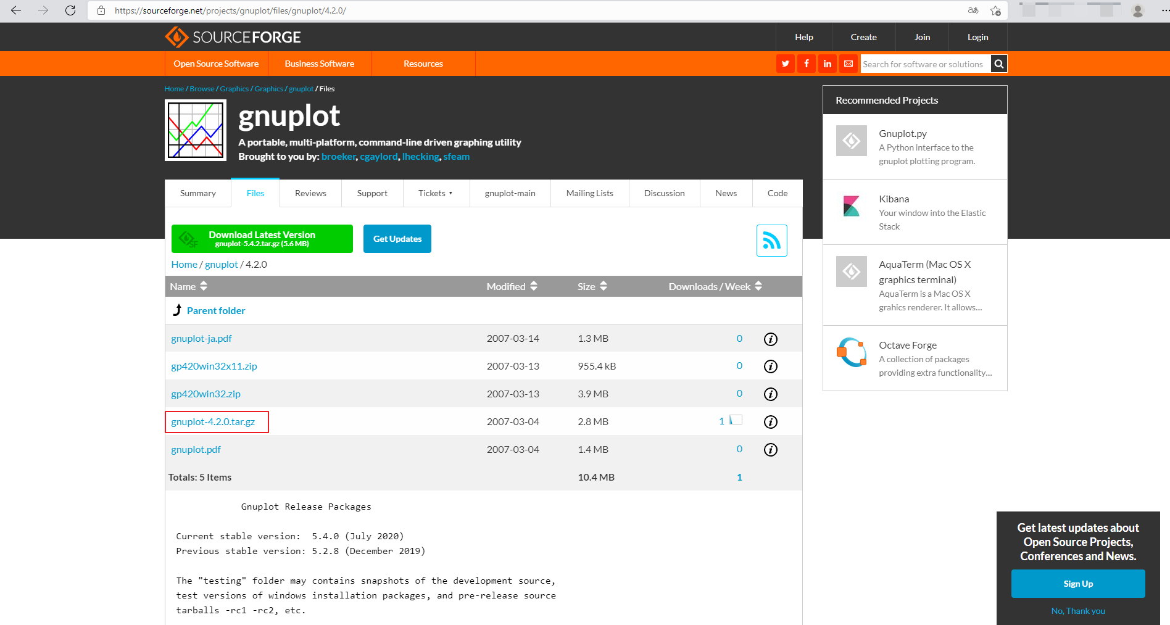
Task: Open the News tab
Action: 726,193
